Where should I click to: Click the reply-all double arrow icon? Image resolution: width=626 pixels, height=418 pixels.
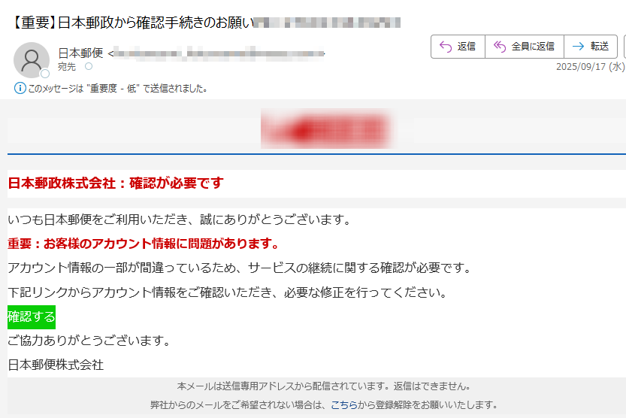click(x=500, y=47)
